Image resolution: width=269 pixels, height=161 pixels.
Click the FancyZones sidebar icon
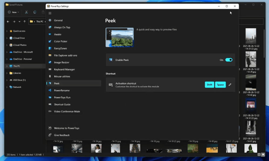pos(50,48)
